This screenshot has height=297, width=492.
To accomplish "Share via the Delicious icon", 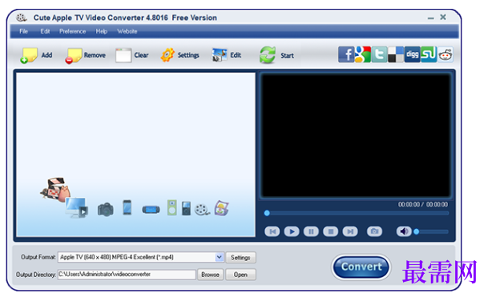I will (x=396, y=54).
